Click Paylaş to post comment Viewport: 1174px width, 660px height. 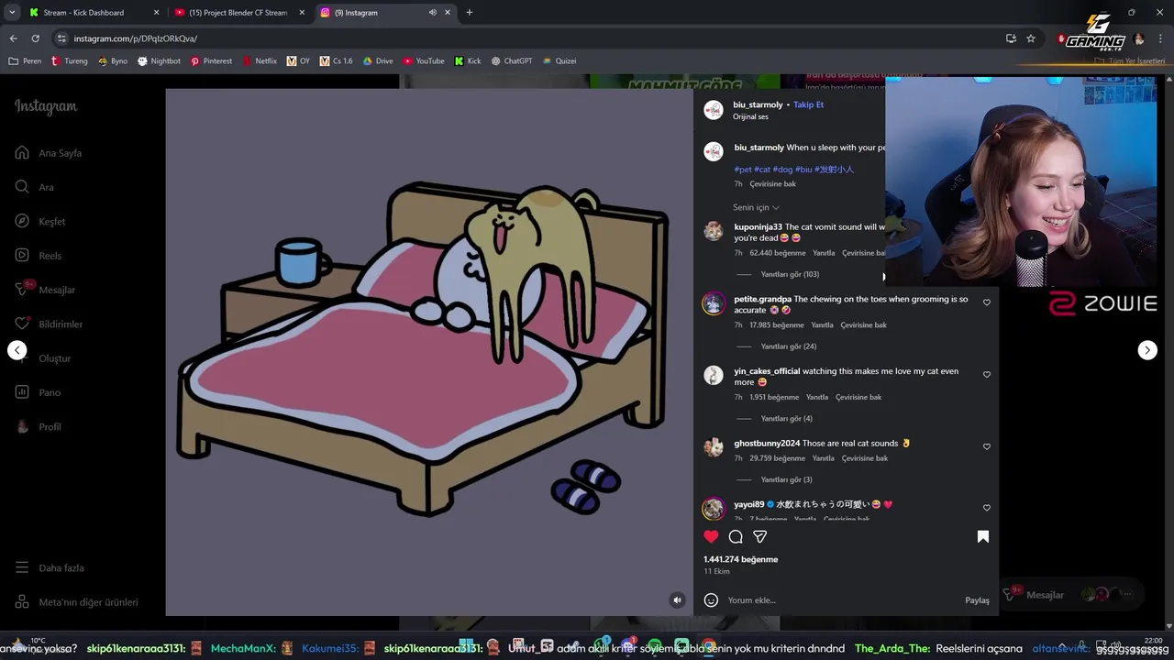[x=977, y=600]
